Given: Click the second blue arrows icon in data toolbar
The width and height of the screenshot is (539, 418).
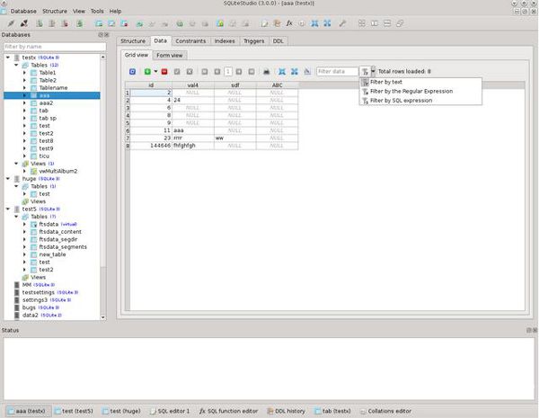Looking at the screenshot, I should point(295,72).
